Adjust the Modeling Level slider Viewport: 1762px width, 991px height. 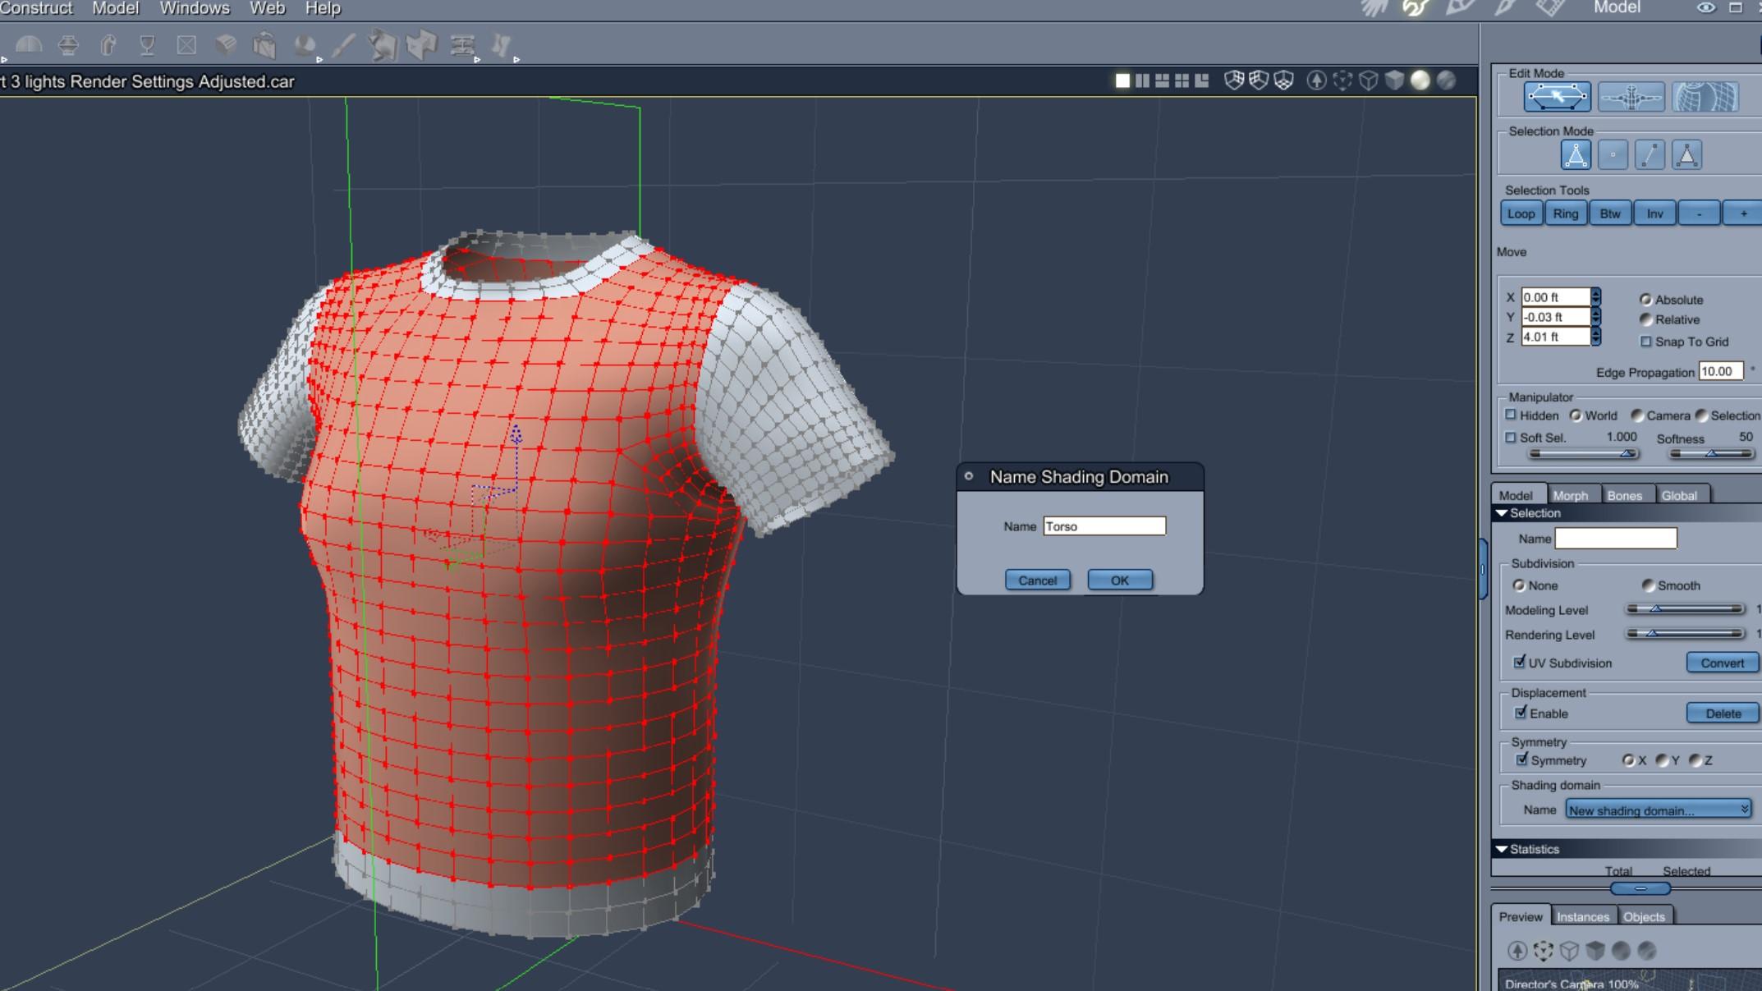tap(1656, 609)
